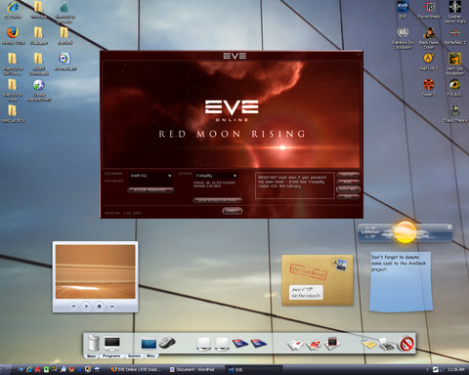Open the printer icon in the dock
This screenshot has width=469, height=375.
tap(387, 344)
